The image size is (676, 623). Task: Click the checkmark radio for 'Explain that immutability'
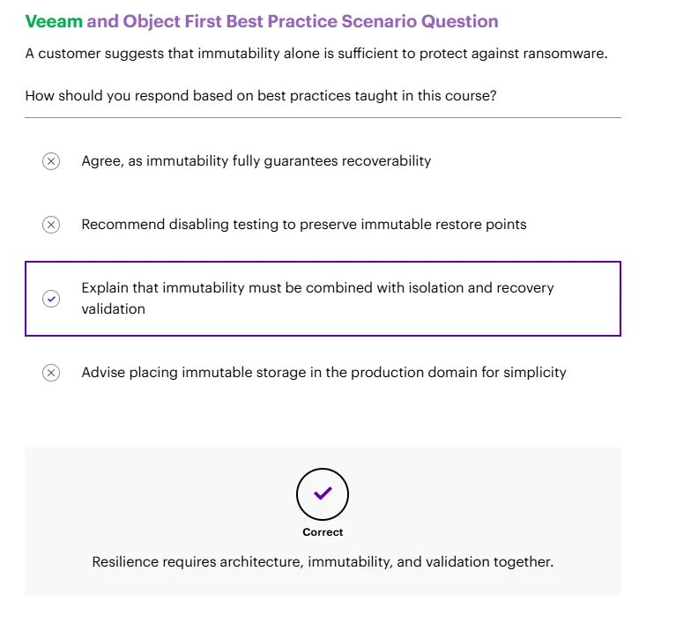point(51,299)
